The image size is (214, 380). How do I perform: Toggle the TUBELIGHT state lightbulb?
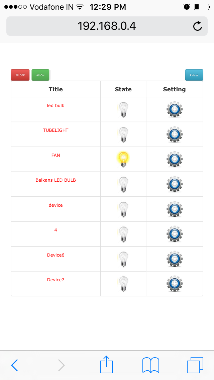123,134
